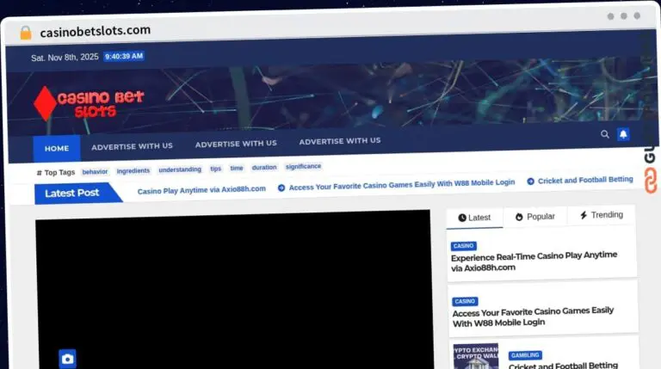Click CASINO badge above Axio88h article
The height and width of the screenshot is (369, 661).
[464, 246]
